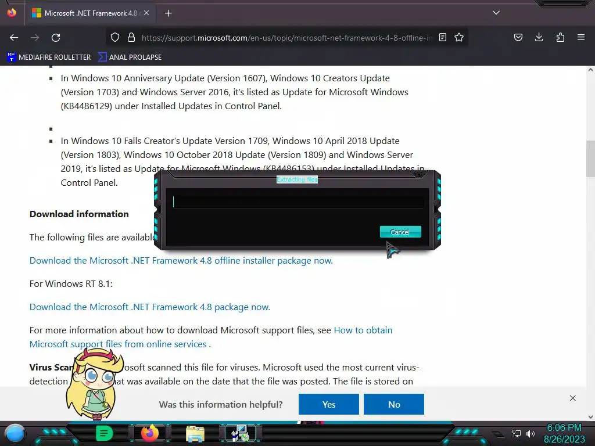The image size is (595, 446).
Task: Click the Extracting files dialog title
Action: coord(297,179)
